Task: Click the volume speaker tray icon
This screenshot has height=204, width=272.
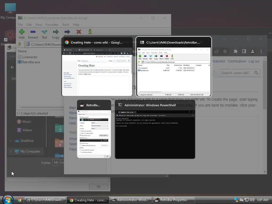Action: click(x=252, y=200)
